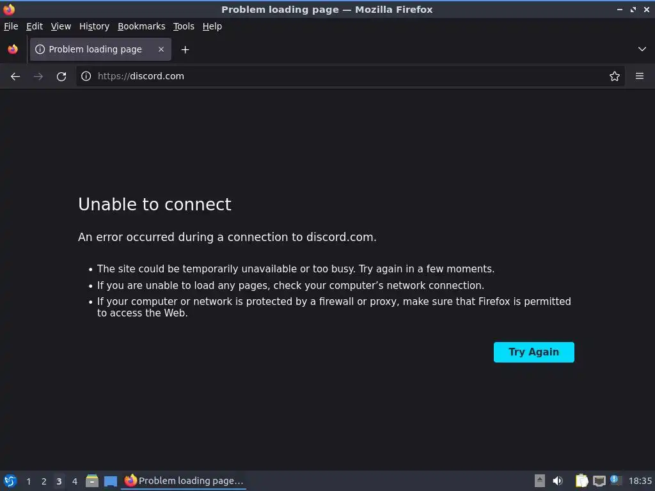Switch to workspace 2 in taskbar
Viewport: 655px width, 491px height.
pyautogui.click(x=44, y=481)
